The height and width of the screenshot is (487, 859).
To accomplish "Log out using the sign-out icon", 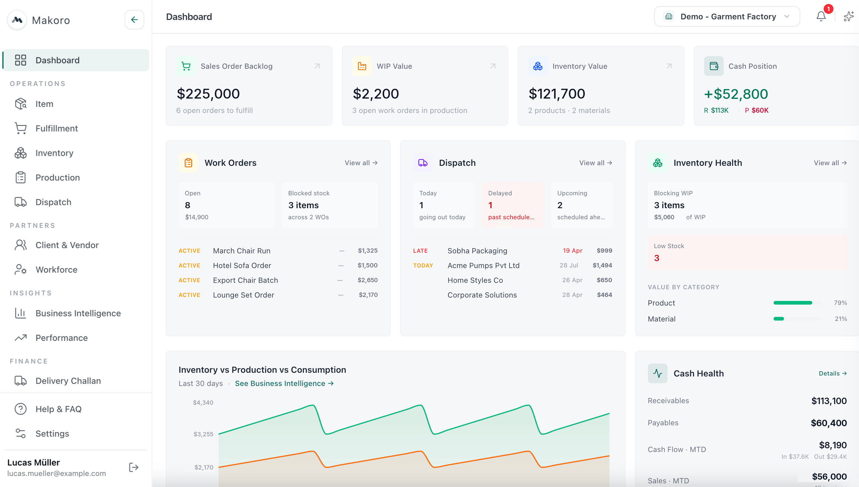I will click(x=134, y=467).
